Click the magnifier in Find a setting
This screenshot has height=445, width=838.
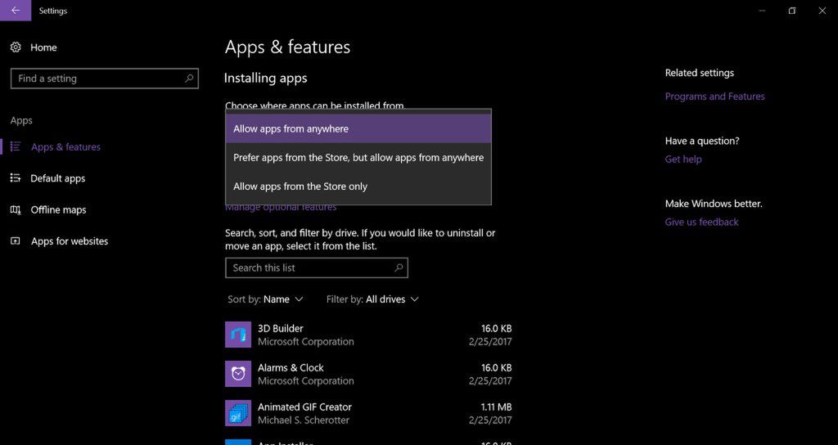click(x=189, y=79)
